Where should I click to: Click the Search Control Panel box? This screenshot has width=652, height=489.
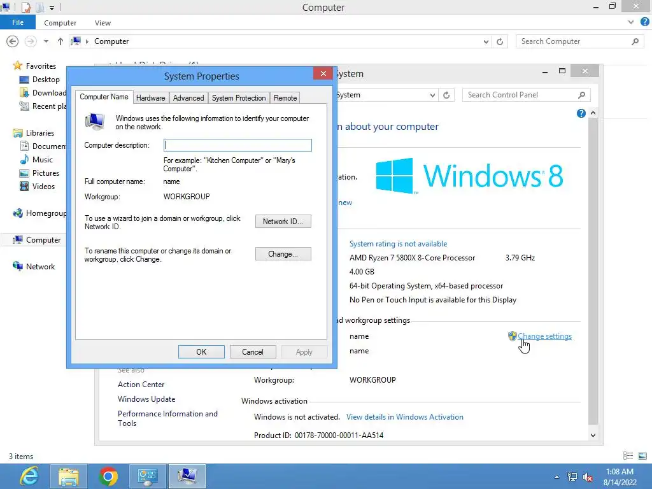pyautogui.click(x=526, y=96)
